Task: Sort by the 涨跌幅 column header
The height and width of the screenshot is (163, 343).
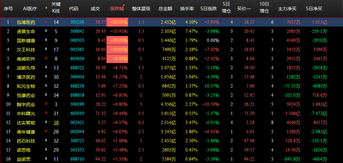Action: (x=117, y=9)
